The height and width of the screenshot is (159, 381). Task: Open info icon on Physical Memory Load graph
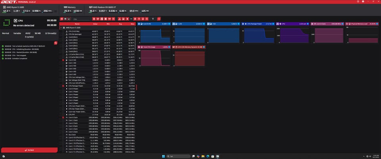pyautogui.click(x=377, y=24)
